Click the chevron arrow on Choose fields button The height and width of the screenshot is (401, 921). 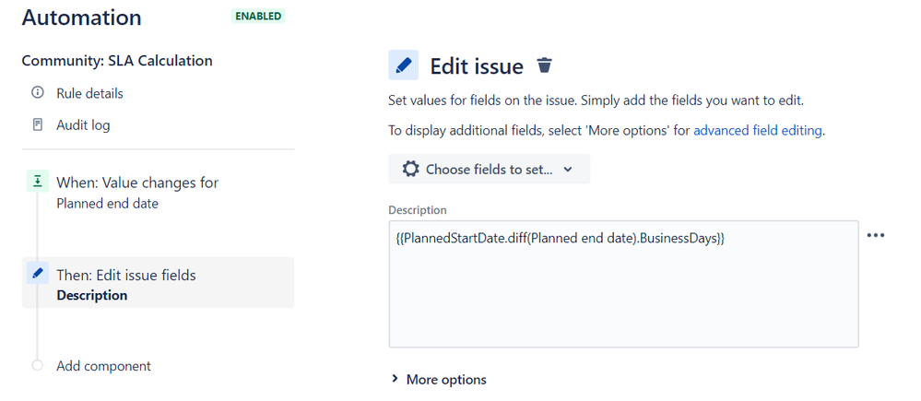pos(567,170)
